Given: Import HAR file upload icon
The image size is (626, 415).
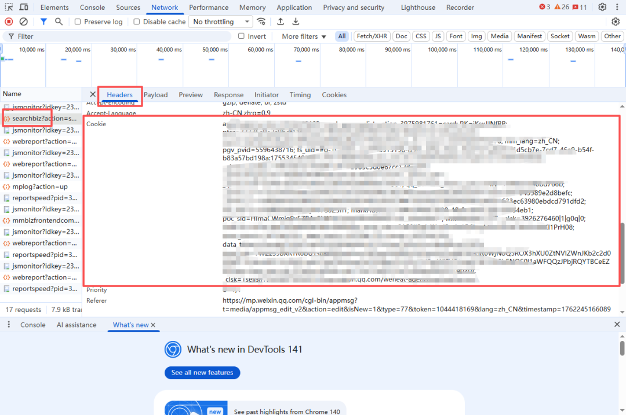Looking at the screenshot, I should pos(281,21).
